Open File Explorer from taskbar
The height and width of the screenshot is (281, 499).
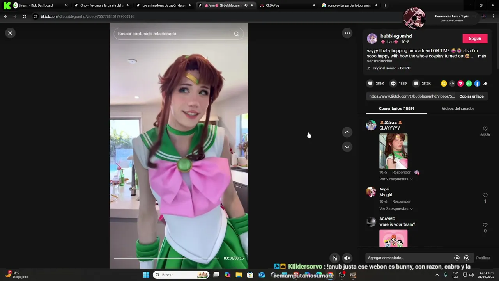coord(239,275)
